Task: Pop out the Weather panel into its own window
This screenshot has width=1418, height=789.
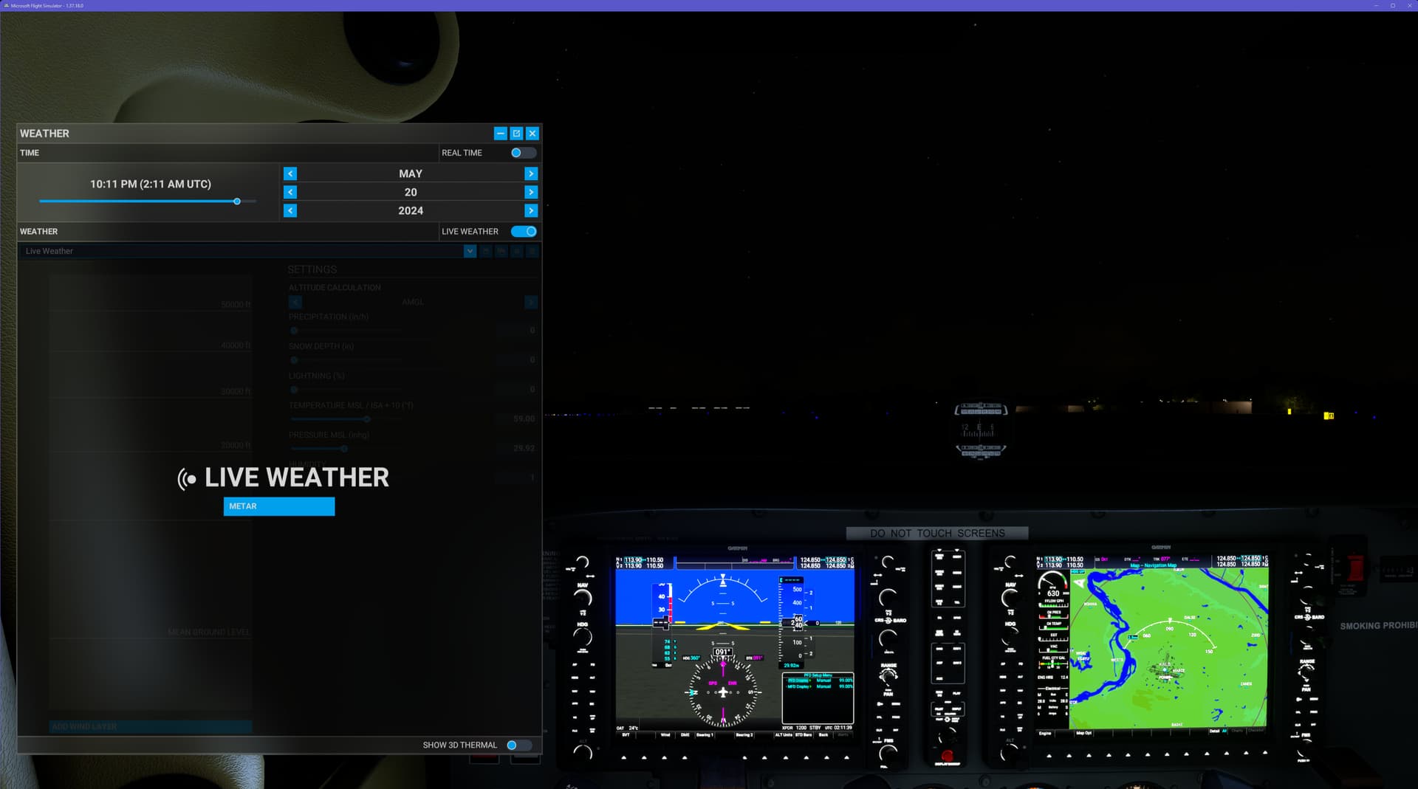Action: 516,134
